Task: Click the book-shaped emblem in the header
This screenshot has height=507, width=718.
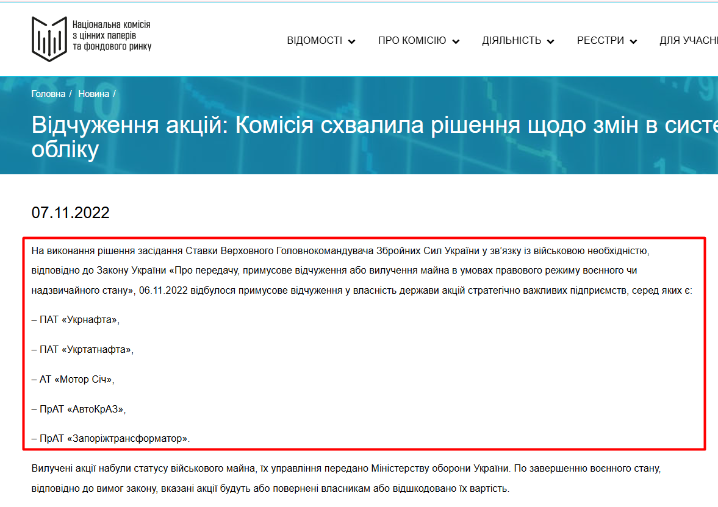Action: (48, 38)
